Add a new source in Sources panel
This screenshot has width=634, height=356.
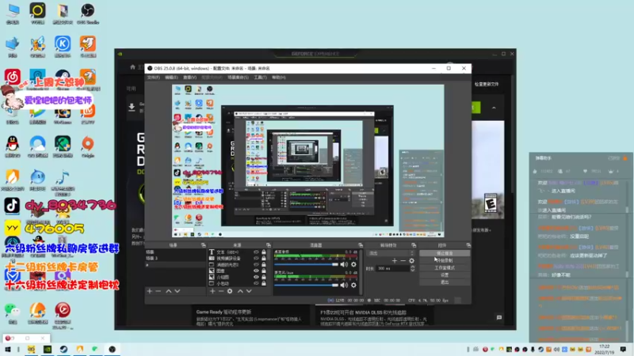point(212,291)
